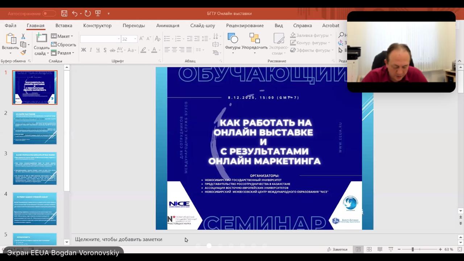Switch to slide sorter view
The width and height of the screenshot is (464, 261).
(369, 249)
